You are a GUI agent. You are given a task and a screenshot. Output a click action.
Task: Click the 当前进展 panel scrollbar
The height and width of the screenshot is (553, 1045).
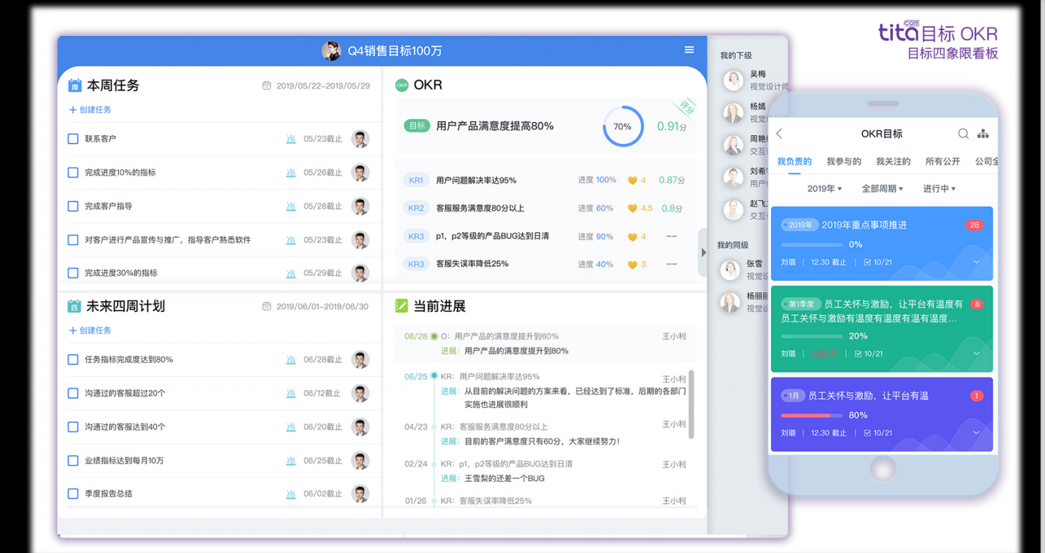click(691, 404)
